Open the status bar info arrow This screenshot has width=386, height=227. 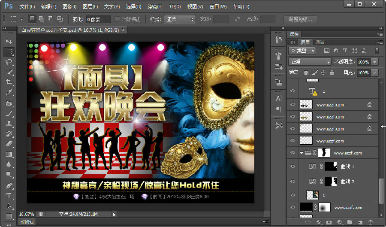coord(114,215)
